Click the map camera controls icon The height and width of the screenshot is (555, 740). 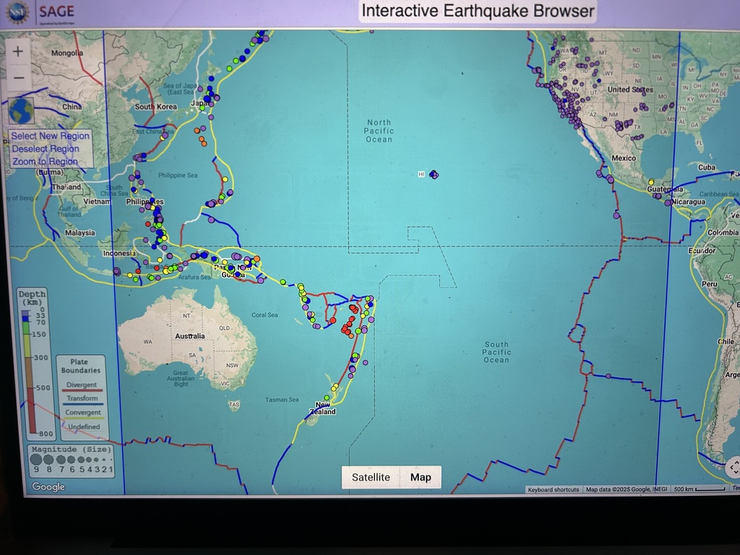click(732, 467)
